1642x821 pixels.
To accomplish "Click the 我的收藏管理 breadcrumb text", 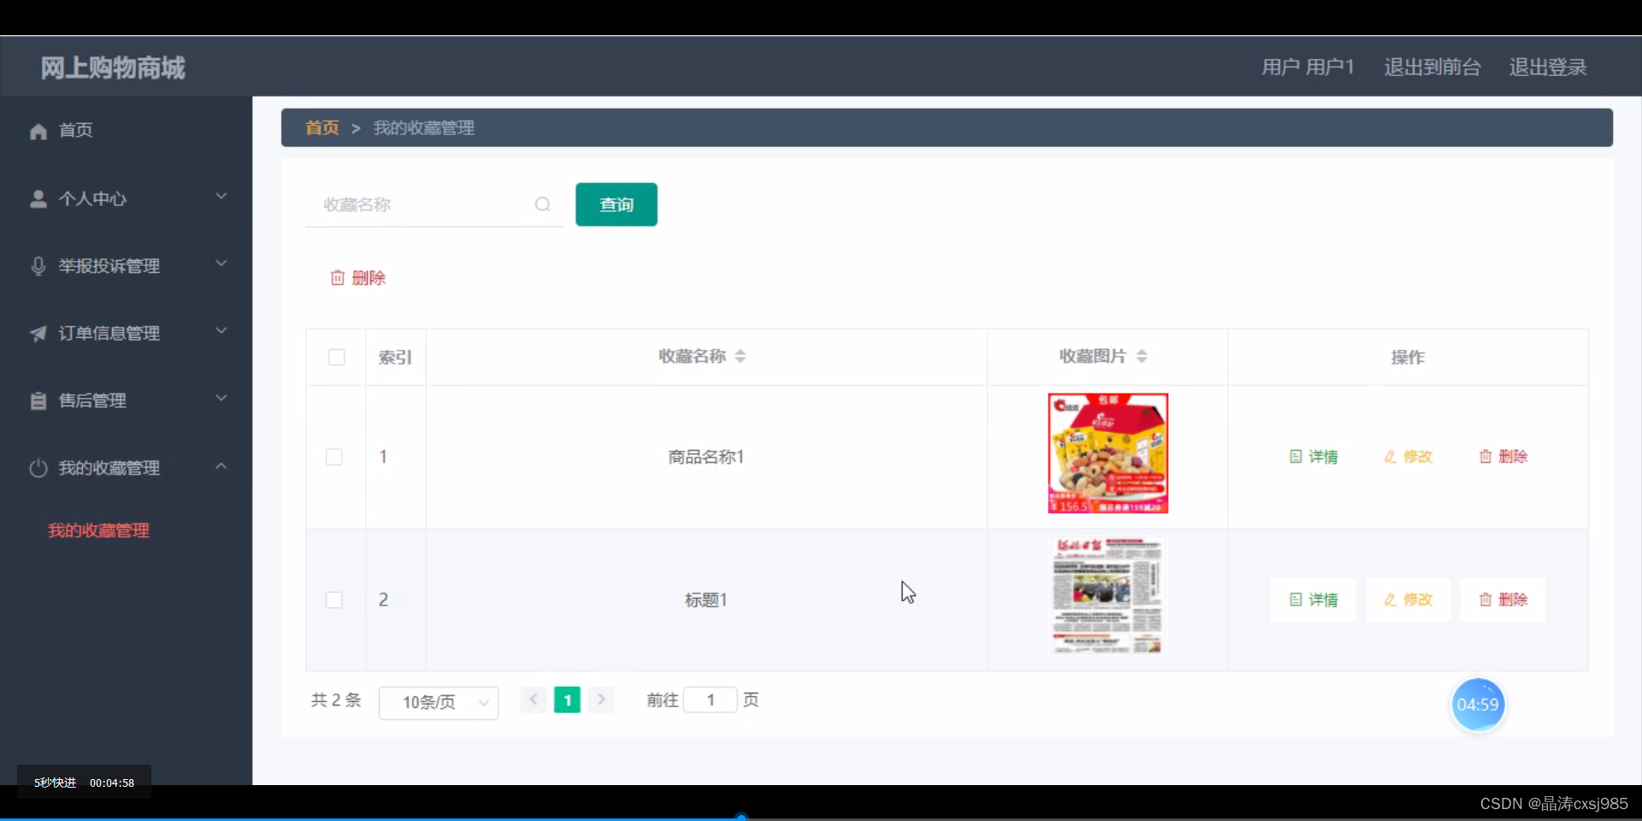I will tap(424, 127).
